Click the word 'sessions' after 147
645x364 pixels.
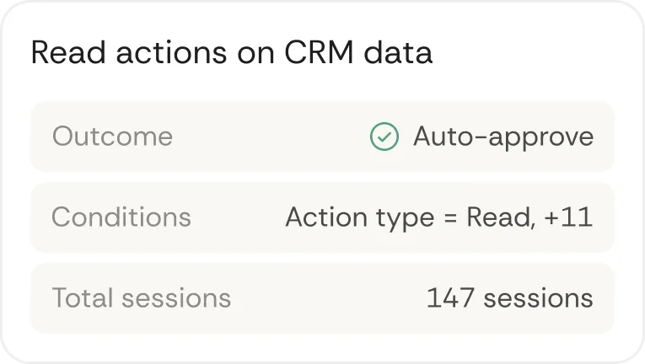tap(539, 298)
